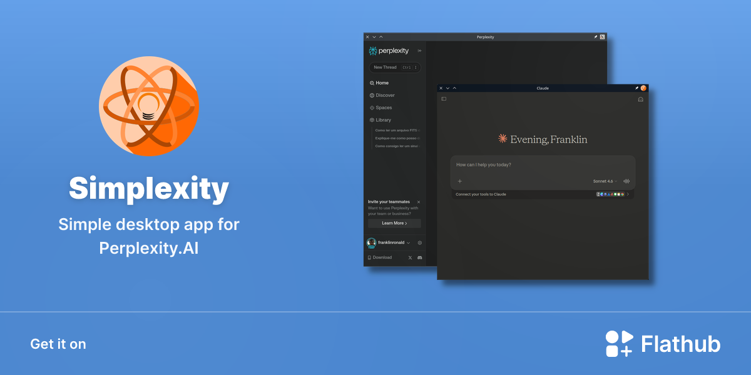Collapse the Perplexity sidebar with the arrow icon
Image resolution: width=751 pixels, height=375 pixels.
(x=419, y=51)
